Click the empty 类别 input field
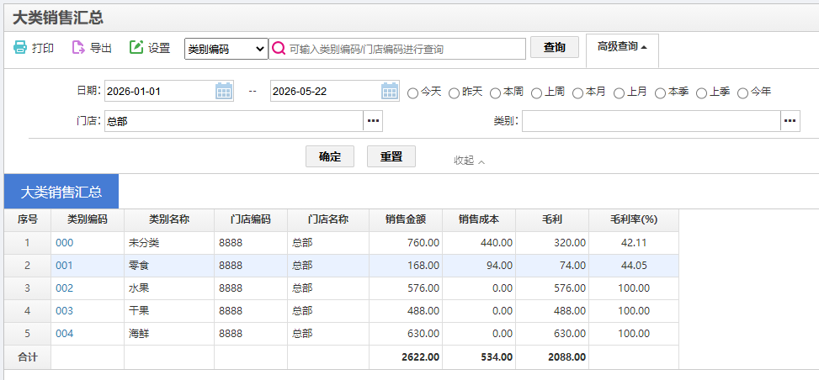 point(651,121)
